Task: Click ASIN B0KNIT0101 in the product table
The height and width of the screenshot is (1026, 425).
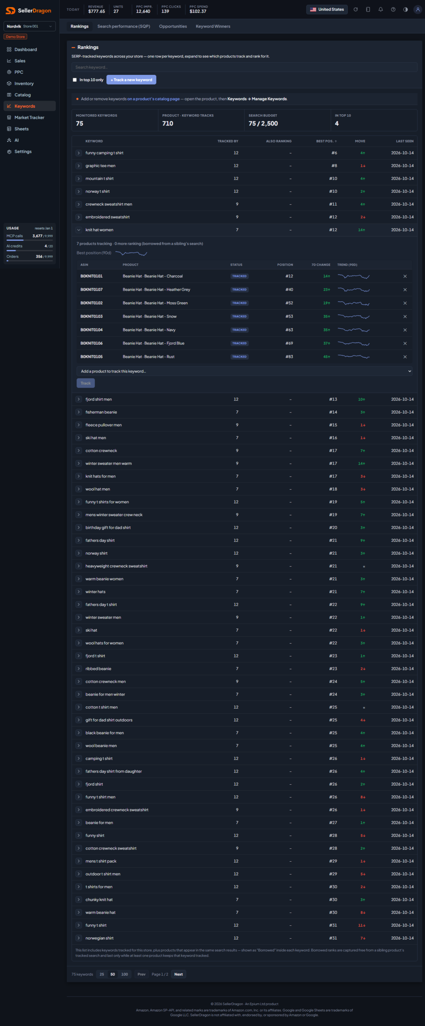Action: tap(91, 276)
